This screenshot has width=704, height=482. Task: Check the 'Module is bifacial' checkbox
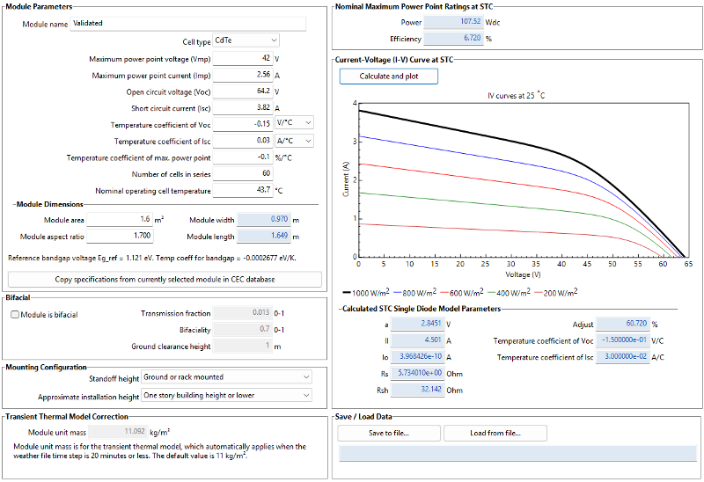click(15, 314)
